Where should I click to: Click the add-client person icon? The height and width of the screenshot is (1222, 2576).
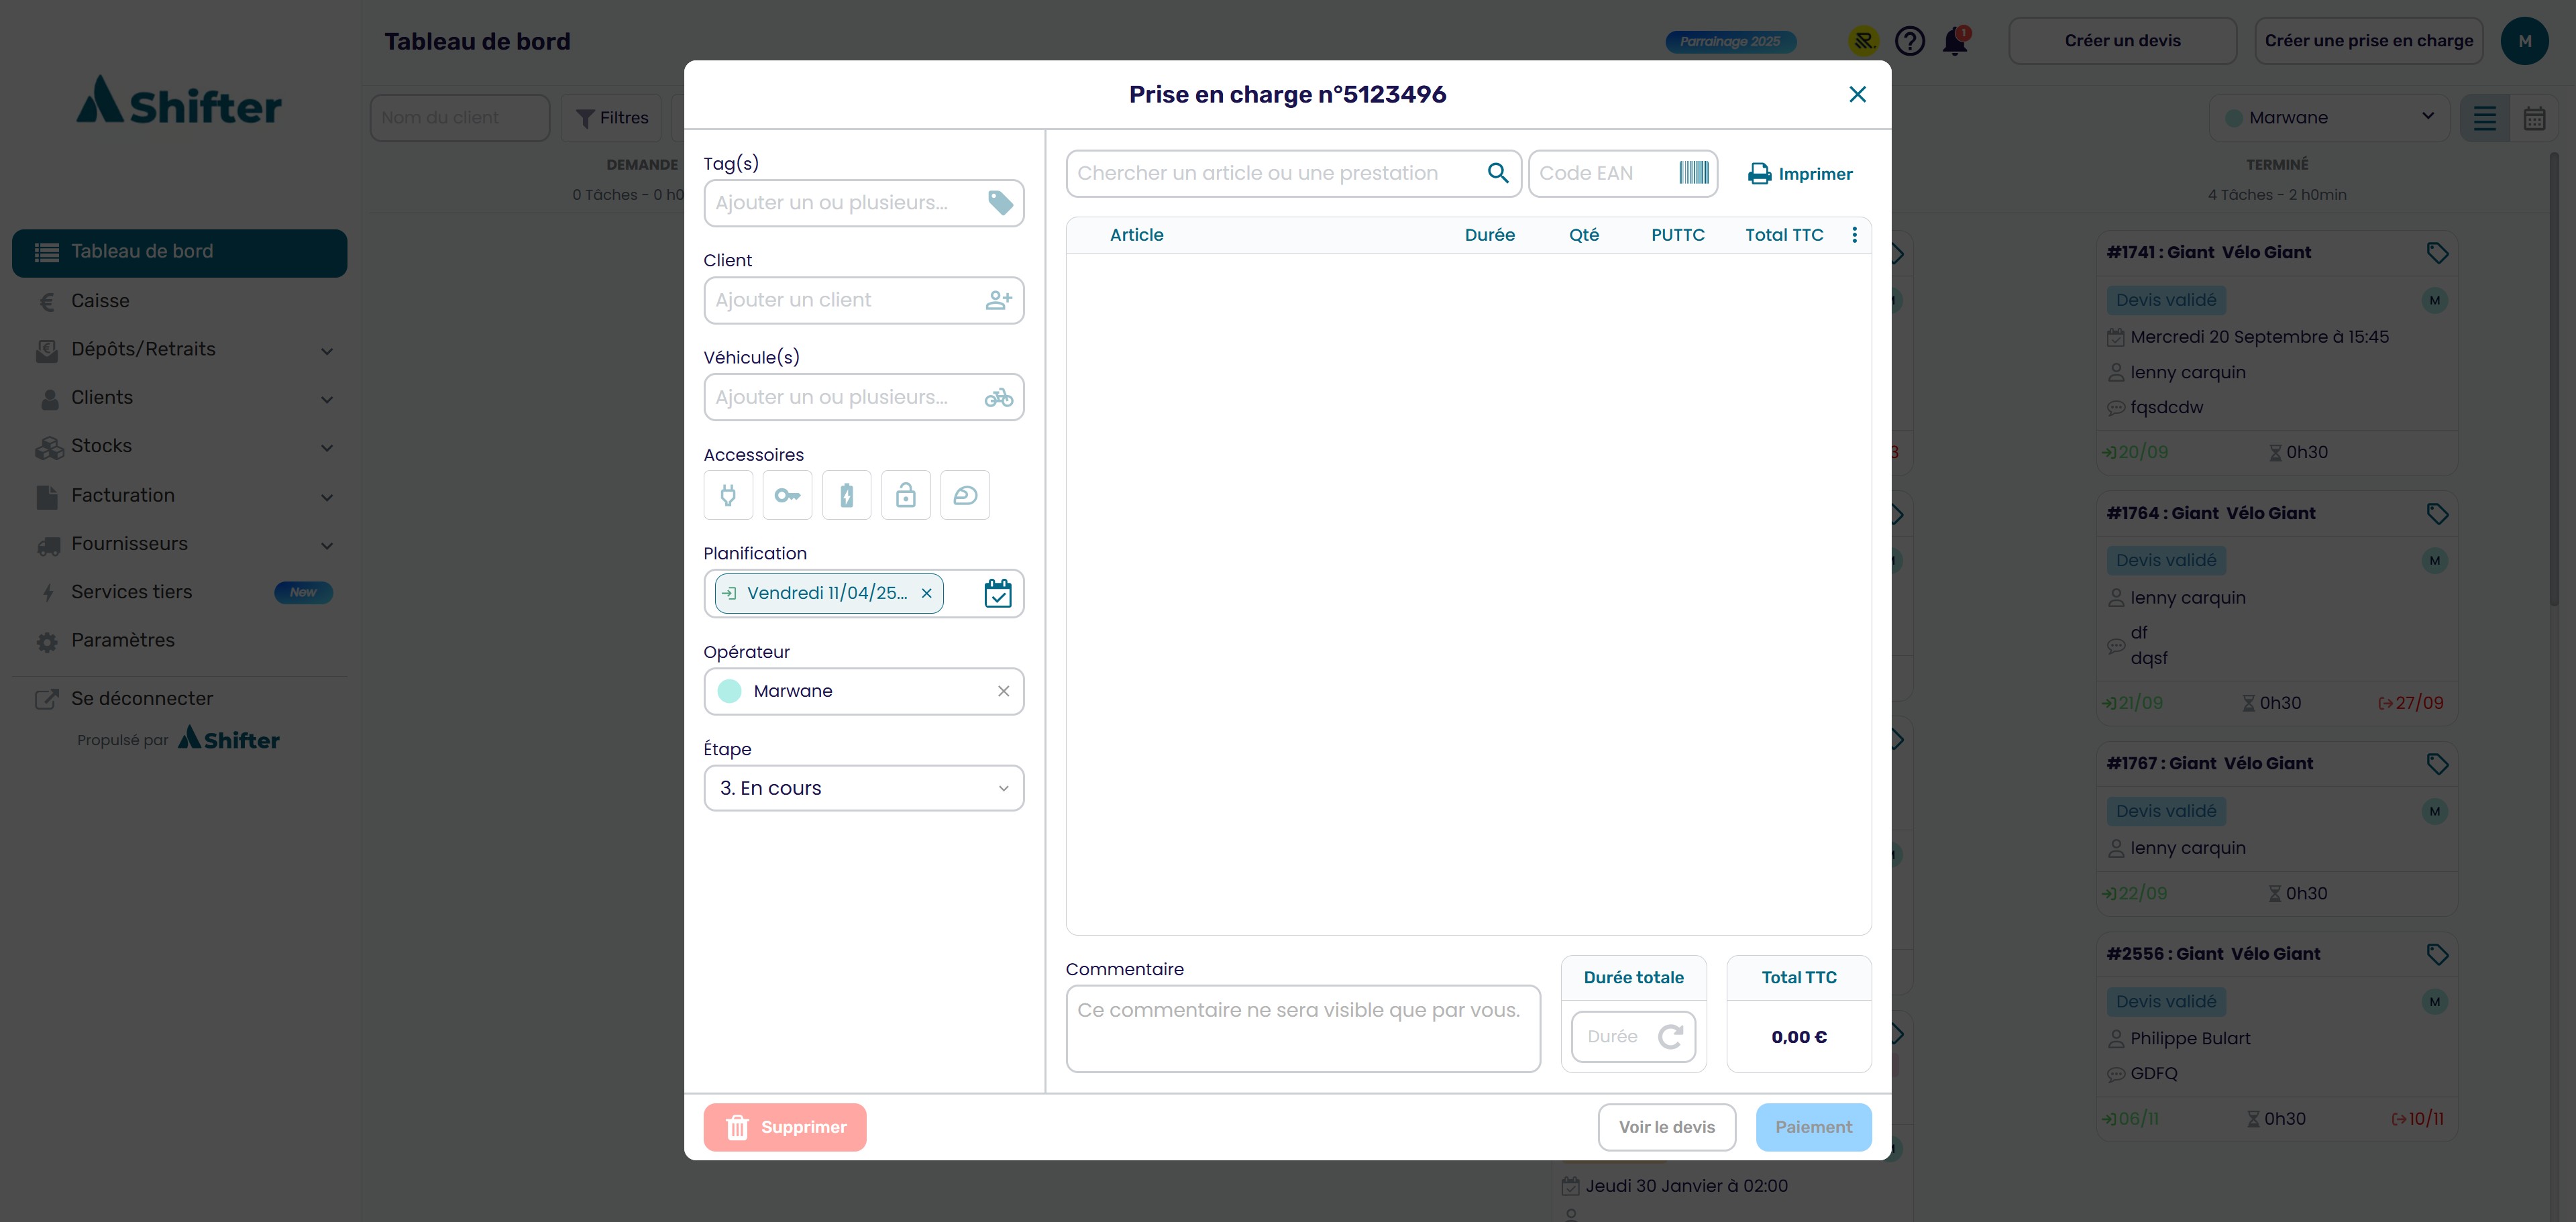pyautogui.click(x=999, y=300)
